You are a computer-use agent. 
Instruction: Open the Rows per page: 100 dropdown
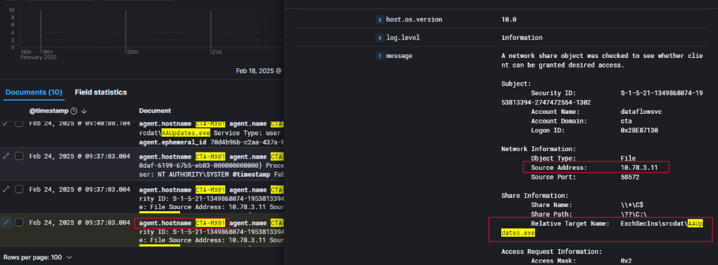pyautogui.click(x=38, y=257)
